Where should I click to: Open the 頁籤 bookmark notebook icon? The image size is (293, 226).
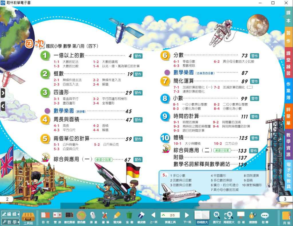click(286, 218)
